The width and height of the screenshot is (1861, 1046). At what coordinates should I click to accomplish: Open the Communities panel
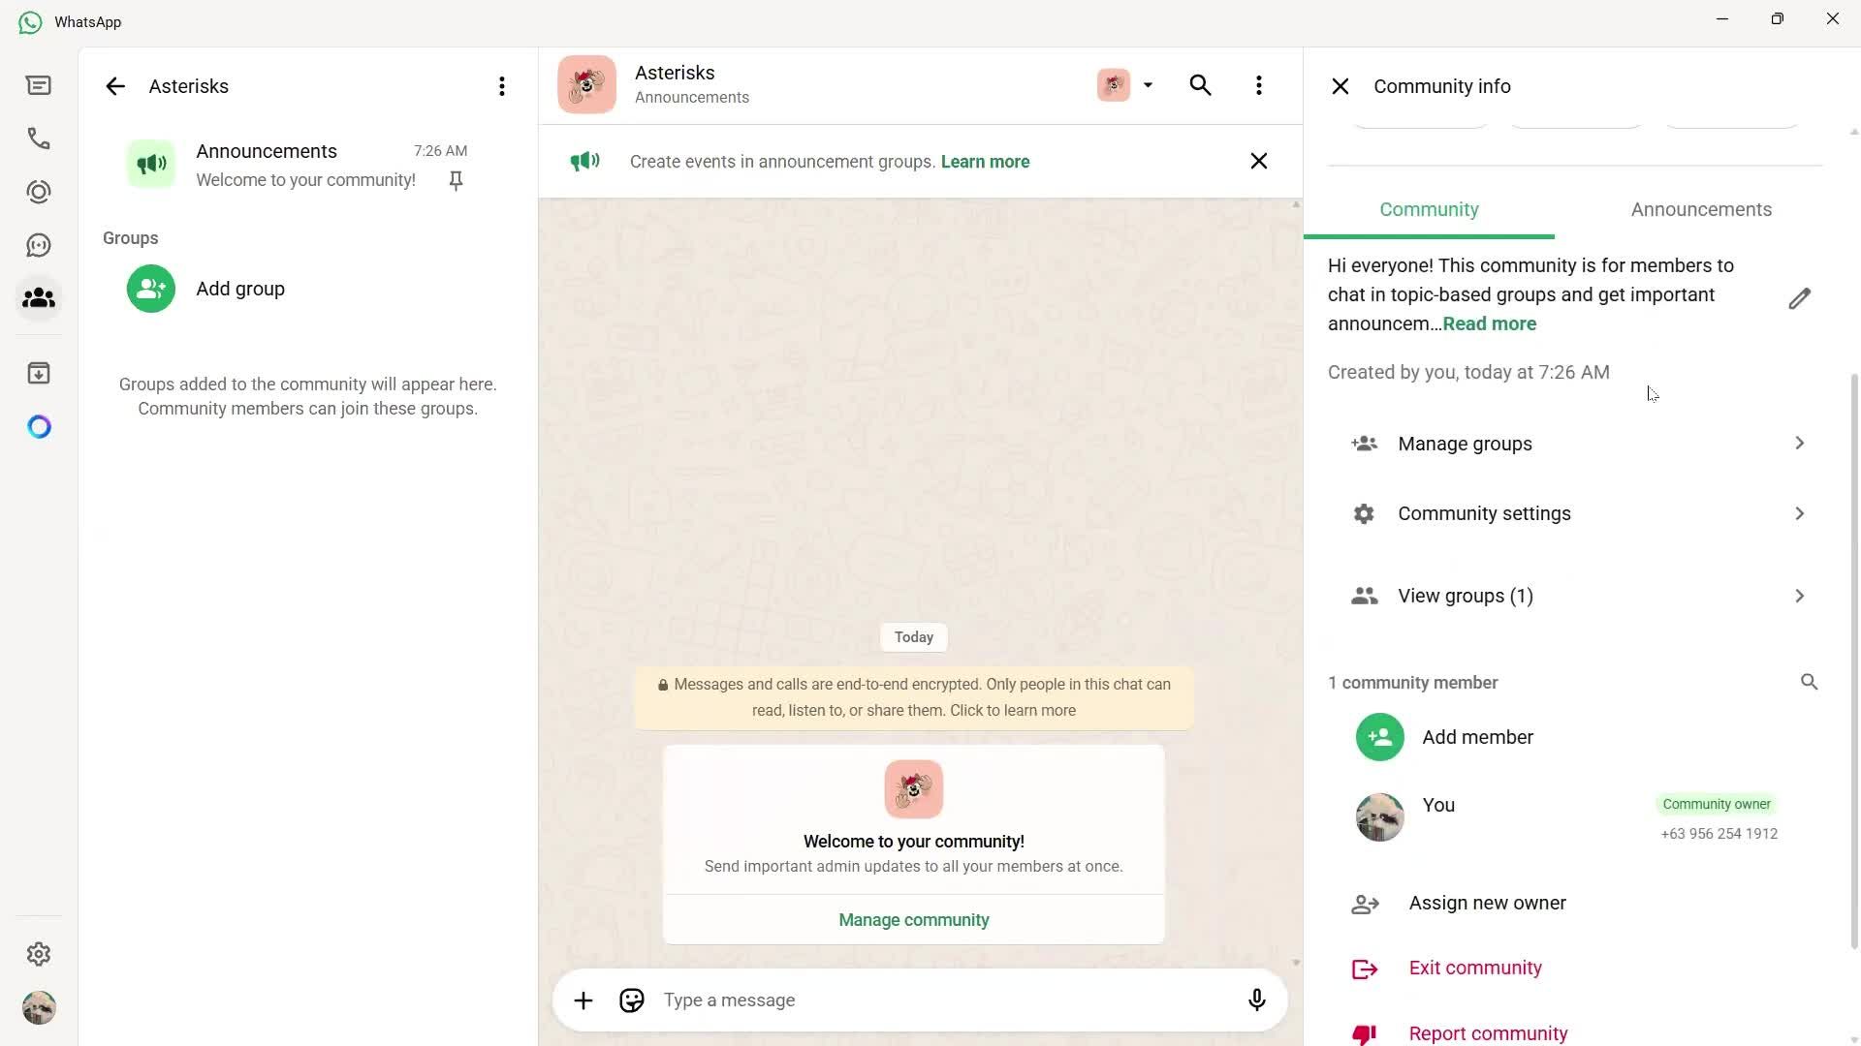click(x=39, y=298)
